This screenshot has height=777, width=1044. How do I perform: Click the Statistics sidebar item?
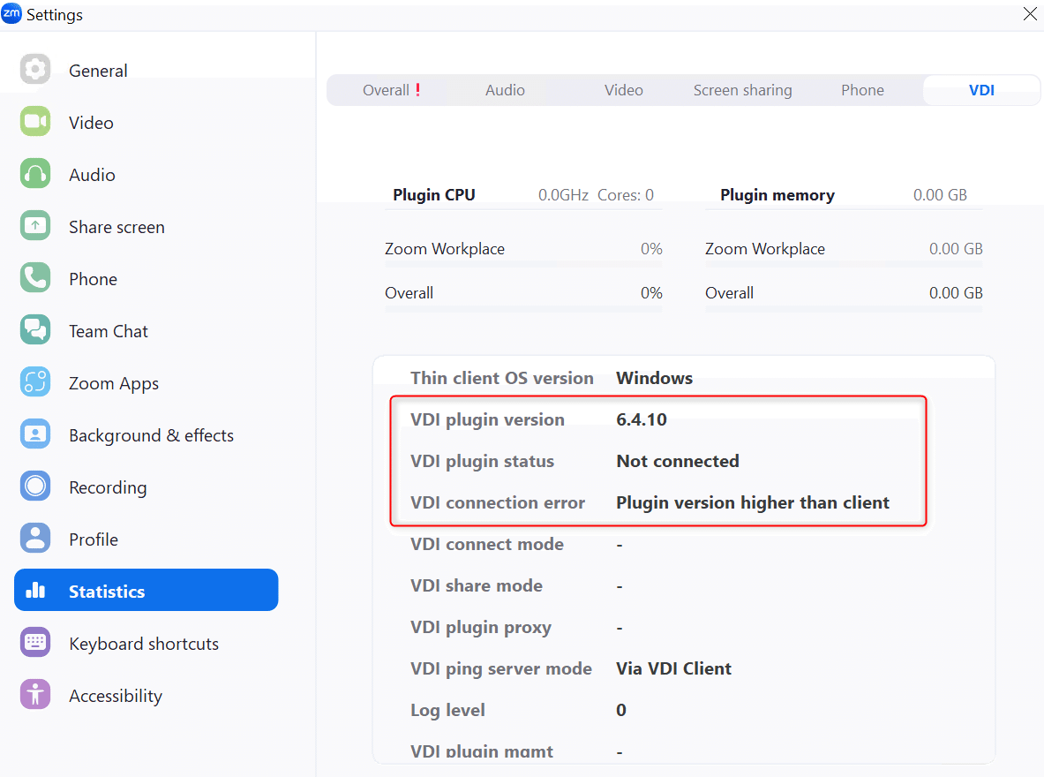146,591
